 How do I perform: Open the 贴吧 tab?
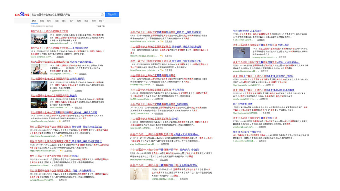click(x=49, y=21)
